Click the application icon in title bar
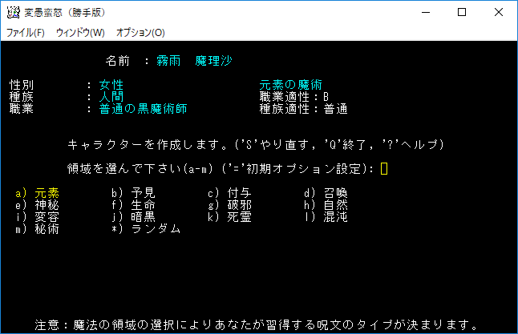 tap(13, 12)
